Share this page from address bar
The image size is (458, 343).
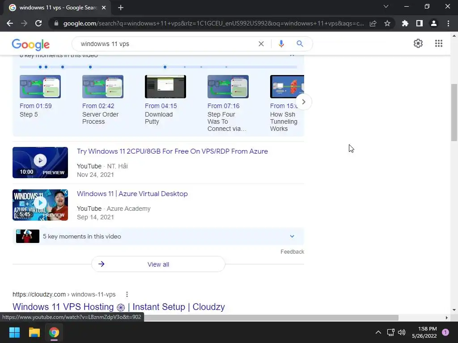pyautogui.click(x=373, y=23)
